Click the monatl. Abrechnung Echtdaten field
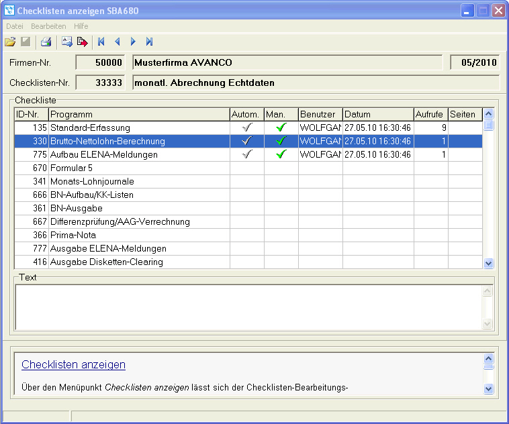The width and height of the screenshot is (509, 424). tap(316, 83)
